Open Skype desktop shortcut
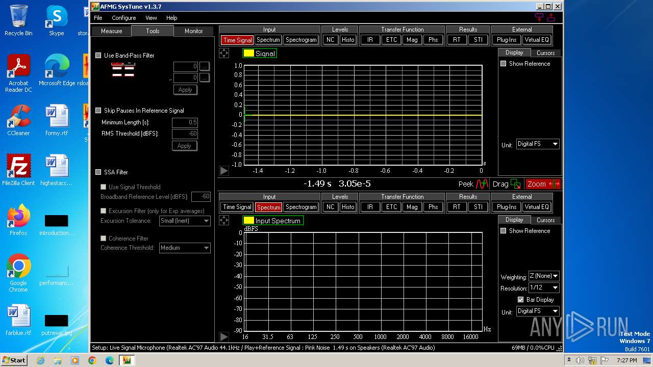The width and height of the screenshot is (653, 367). point(57,21)
